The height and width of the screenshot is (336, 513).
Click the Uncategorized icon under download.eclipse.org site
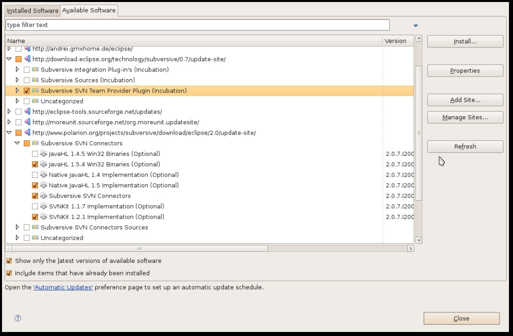point(36,101)
